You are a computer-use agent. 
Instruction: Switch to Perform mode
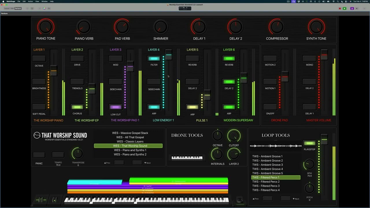pyautogui.click(x=18, y=8)
